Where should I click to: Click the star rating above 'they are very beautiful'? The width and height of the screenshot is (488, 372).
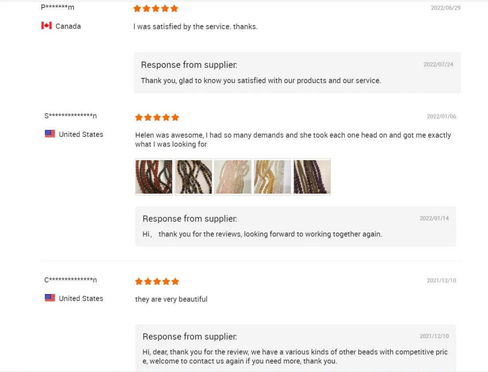pos(157,281)
